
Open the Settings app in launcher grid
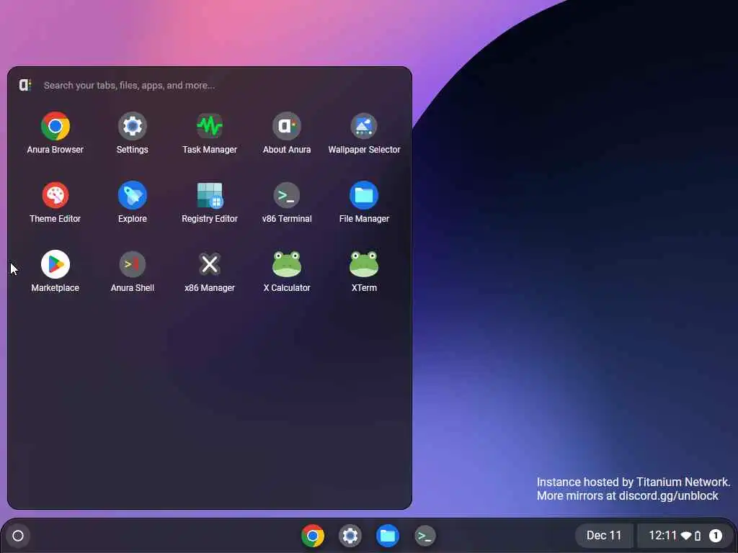(133, 133)
